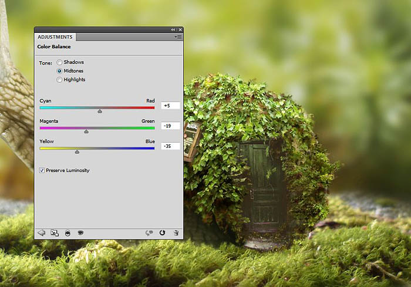Click the clip to layer icon
411x287 pixels.
[x=68, y=232]
